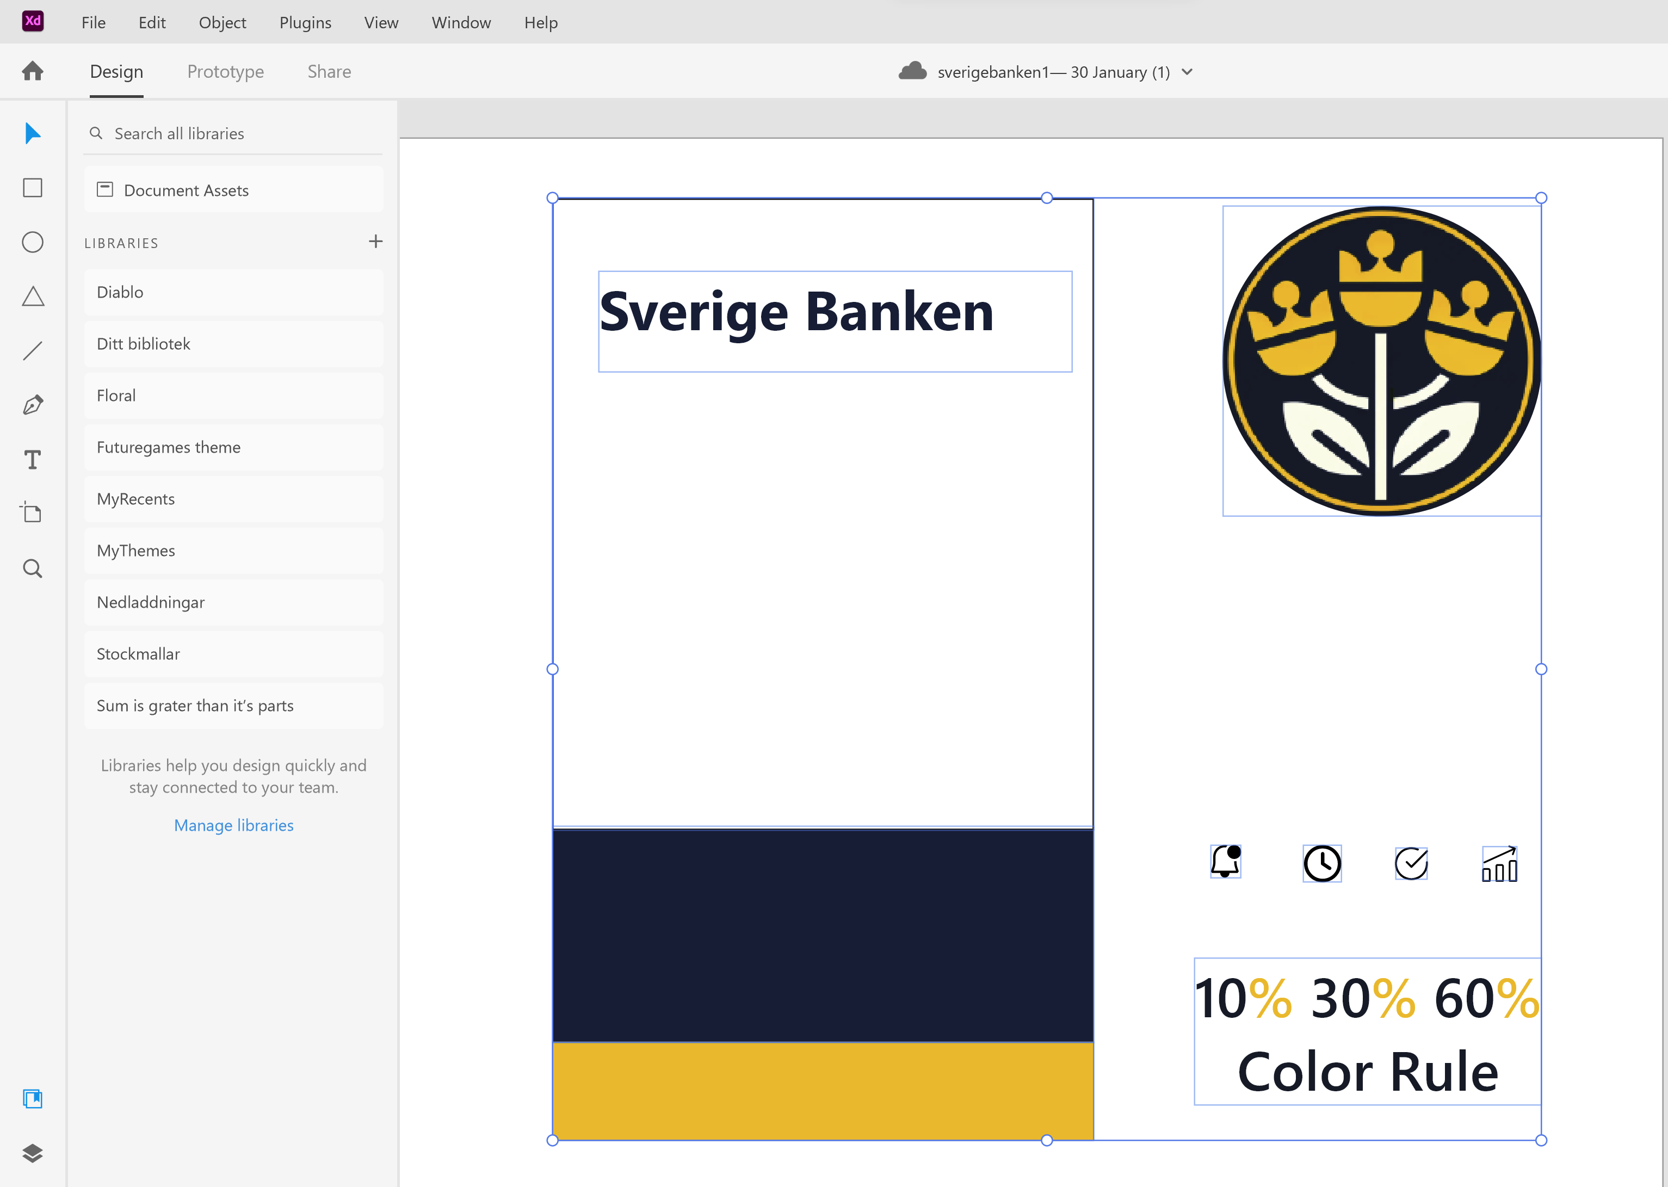The image size is (1668, 1187).
Task: Select the Pen tool
Action: click(33, 405)
